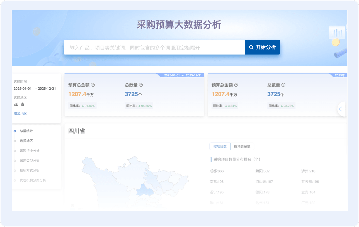Go to 采购行业分析 section

30,151
